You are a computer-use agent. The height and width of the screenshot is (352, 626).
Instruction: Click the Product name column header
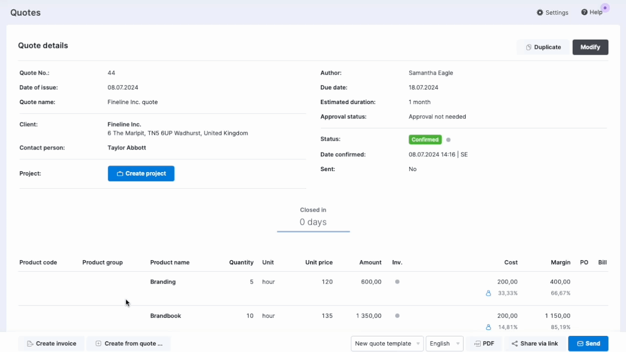tap(170, 263)
